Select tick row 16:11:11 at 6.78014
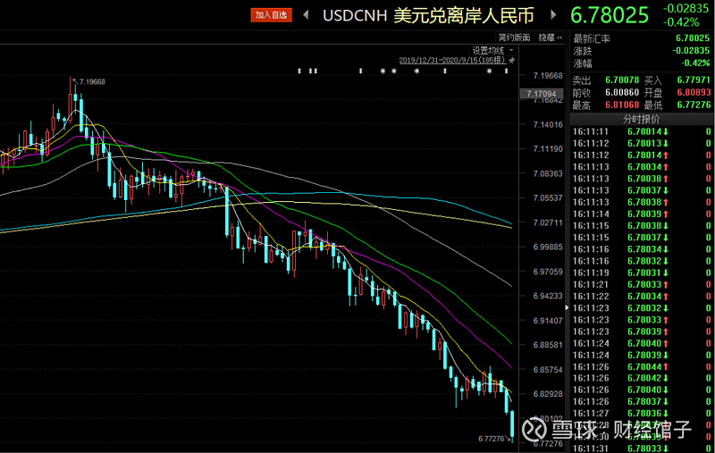 click(x=641, y=131)
